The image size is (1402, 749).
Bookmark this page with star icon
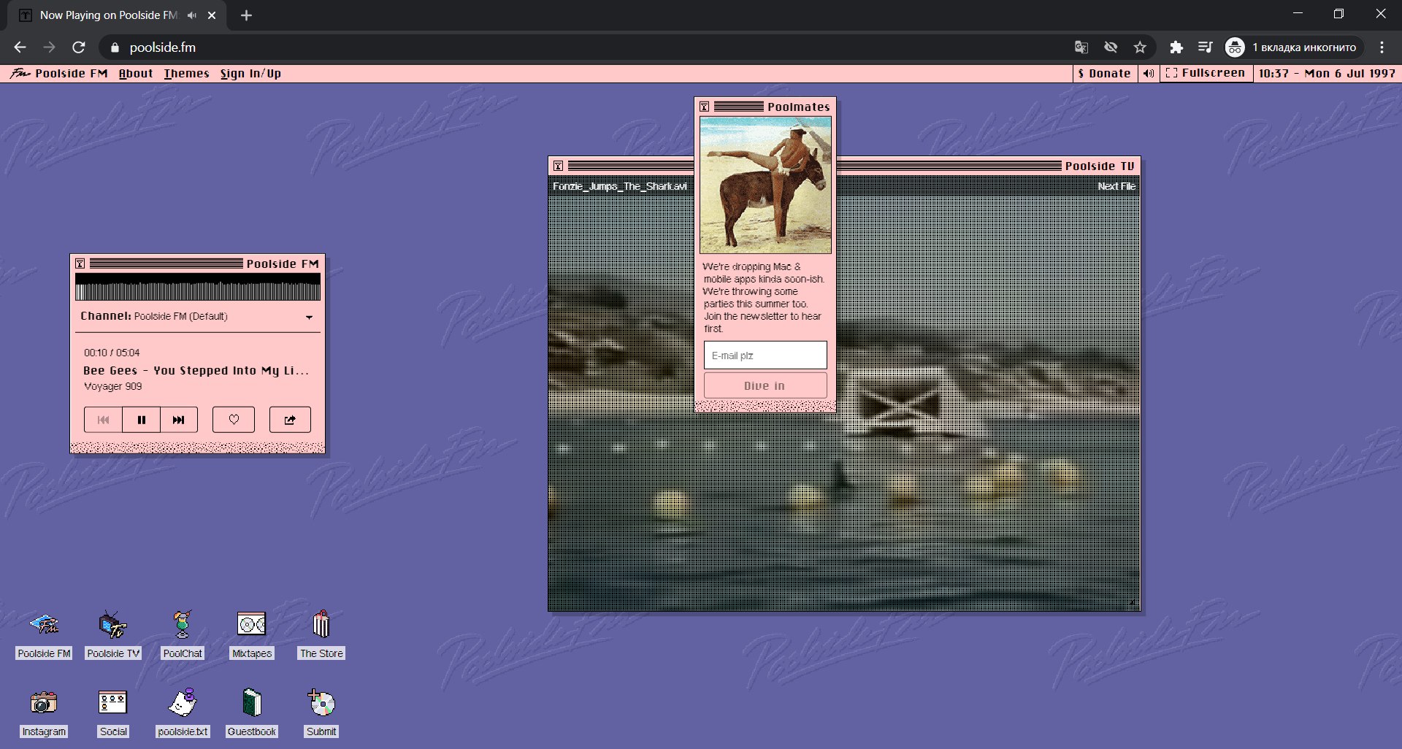click(x=1140, y=47)
